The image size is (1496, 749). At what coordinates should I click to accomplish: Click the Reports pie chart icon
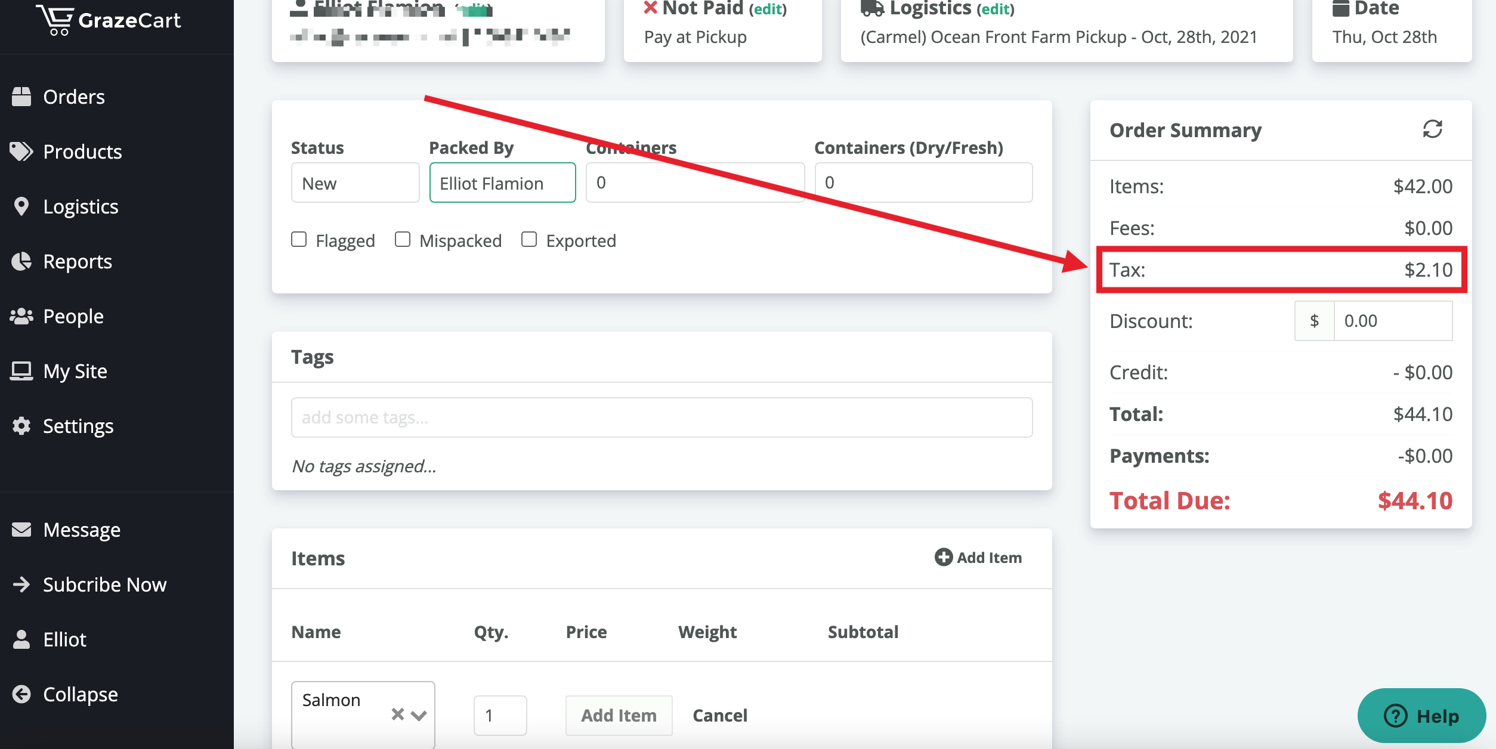21,261
